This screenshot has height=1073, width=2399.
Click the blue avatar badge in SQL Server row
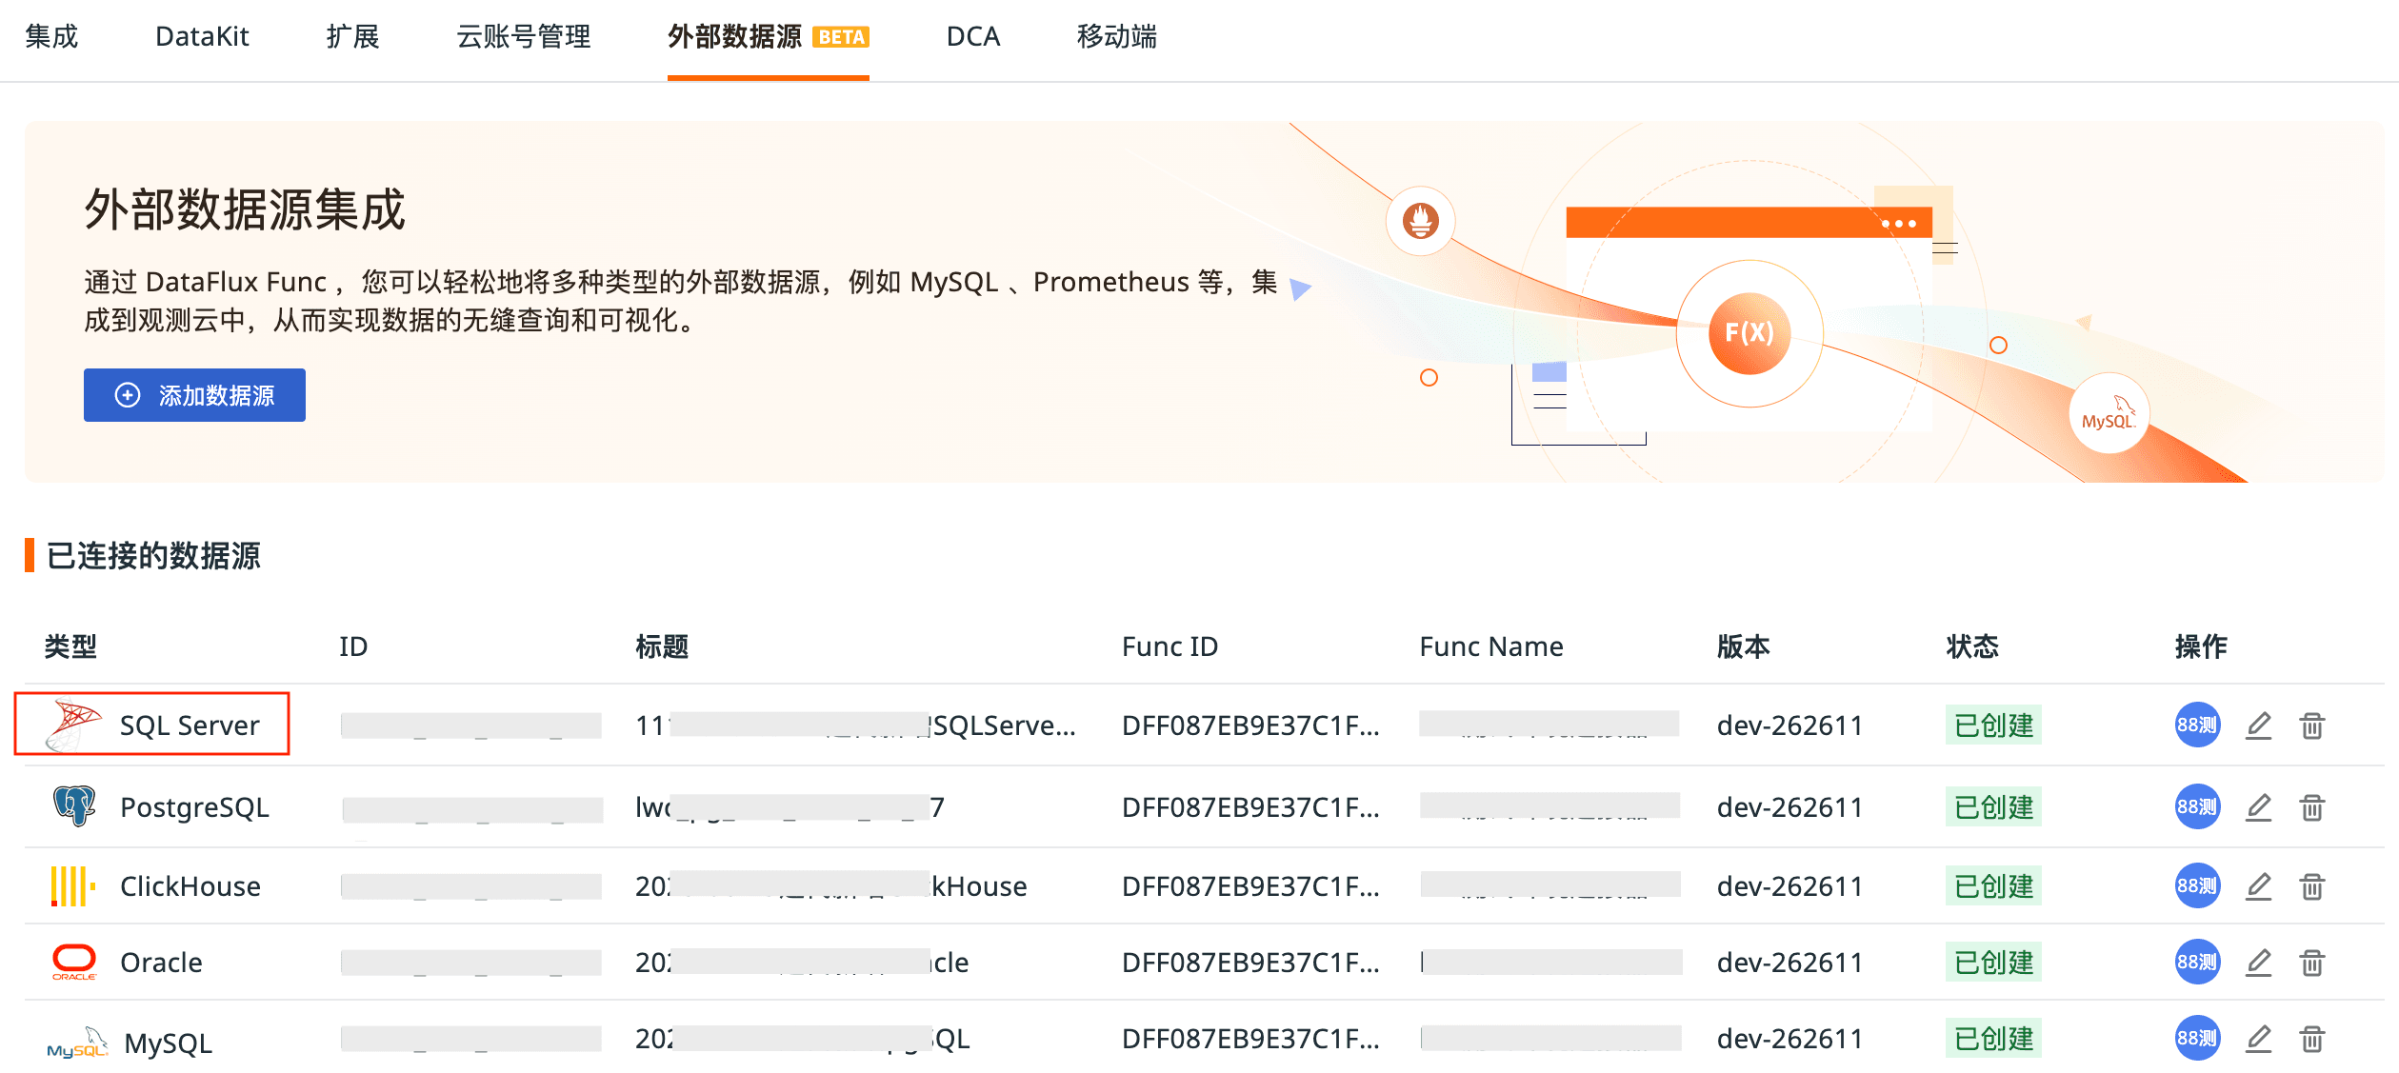(x=2196, y=725)
